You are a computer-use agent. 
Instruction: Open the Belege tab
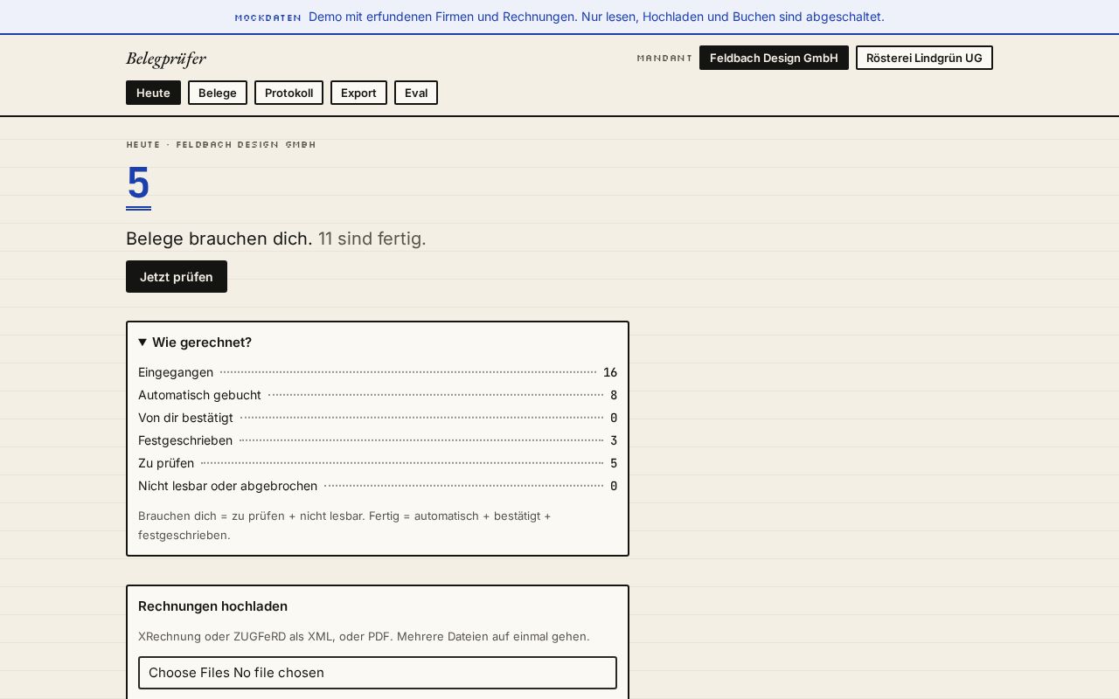click(x=218, y=93)
